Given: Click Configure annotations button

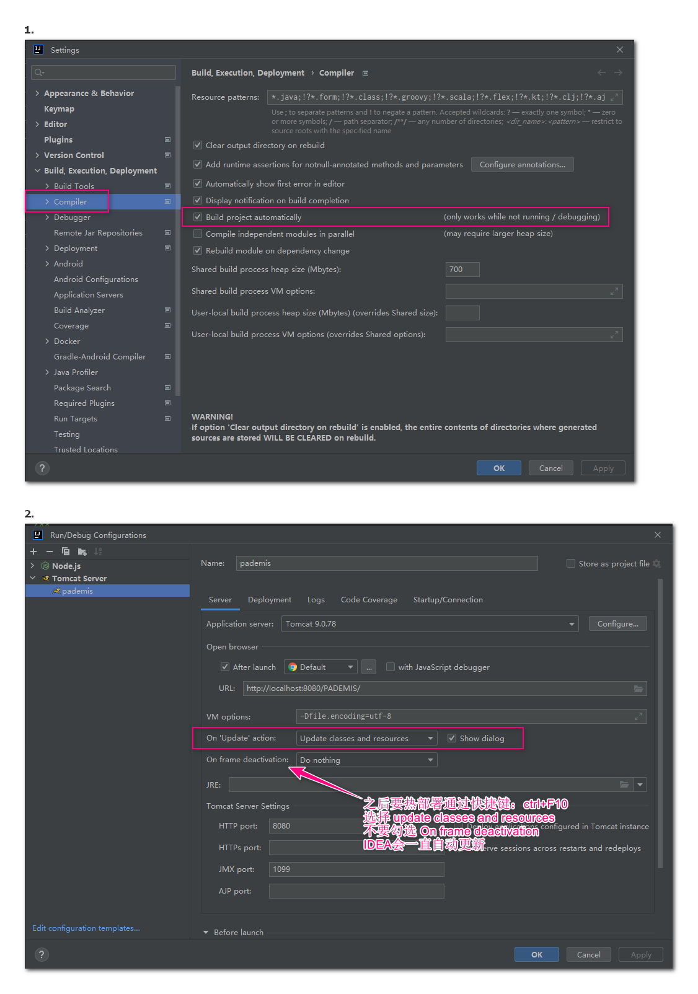Looking at the screenshot, I should point(522,164).
